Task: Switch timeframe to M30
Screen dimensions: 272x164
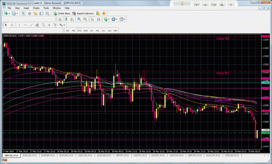Action: click(x=85, y=31)
